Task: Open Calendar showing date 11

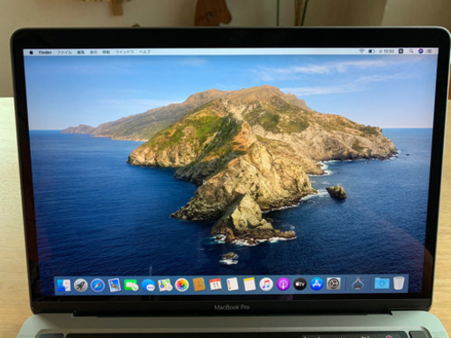Action: [x=216, y=284]
